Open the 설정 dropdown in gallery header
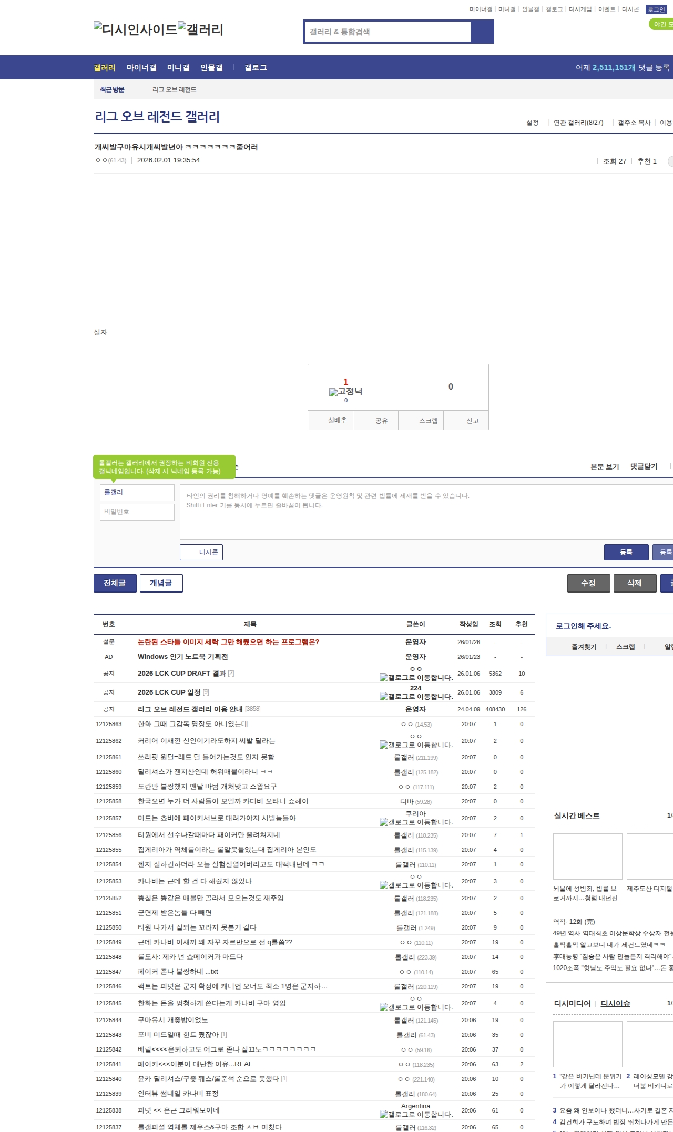The width and height of the screenshot is (673, 1132). tap(532, 123)
